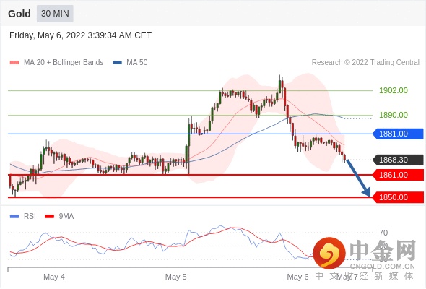This screenshot has width=426, height=289.
Task: Click the Gold chart title
Action: point(19,14)
